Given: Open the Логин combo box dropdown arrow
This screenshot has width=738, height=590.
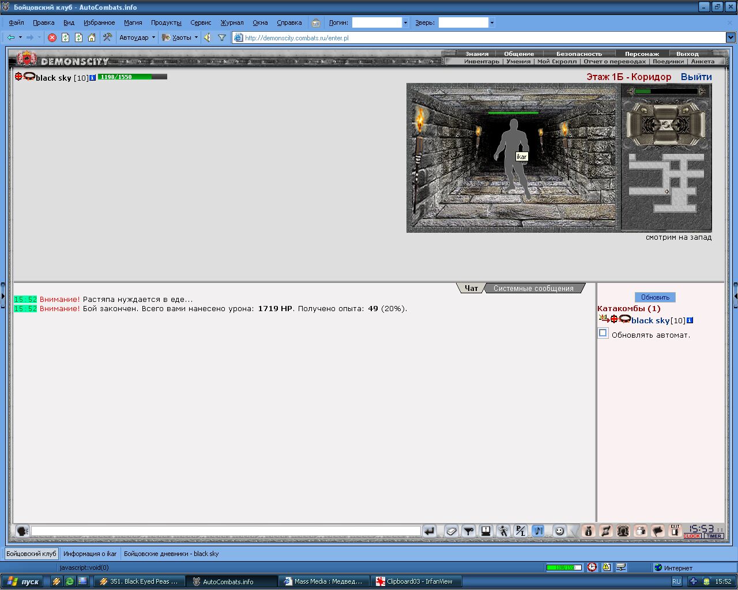Looking at the screenshot, I should 405,22.
